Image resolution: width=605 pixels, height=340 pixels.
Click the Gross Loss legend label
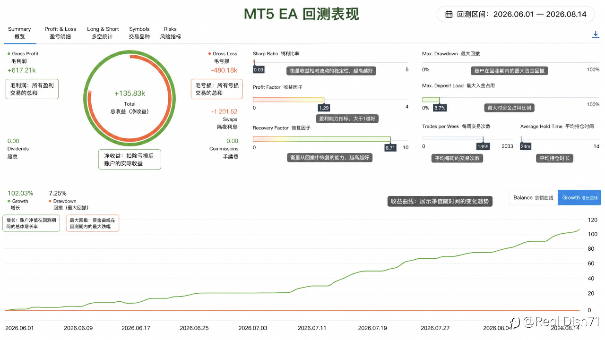click(223, 58)
